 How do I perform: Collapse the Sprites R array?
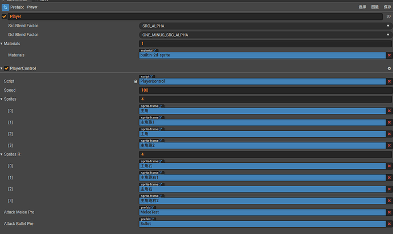[2, 154]
